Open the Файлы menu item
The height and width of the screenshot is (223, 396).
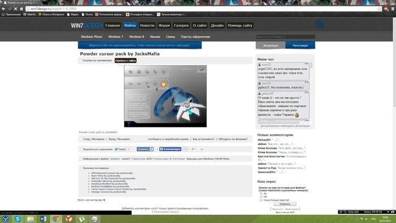click(130, 25)
